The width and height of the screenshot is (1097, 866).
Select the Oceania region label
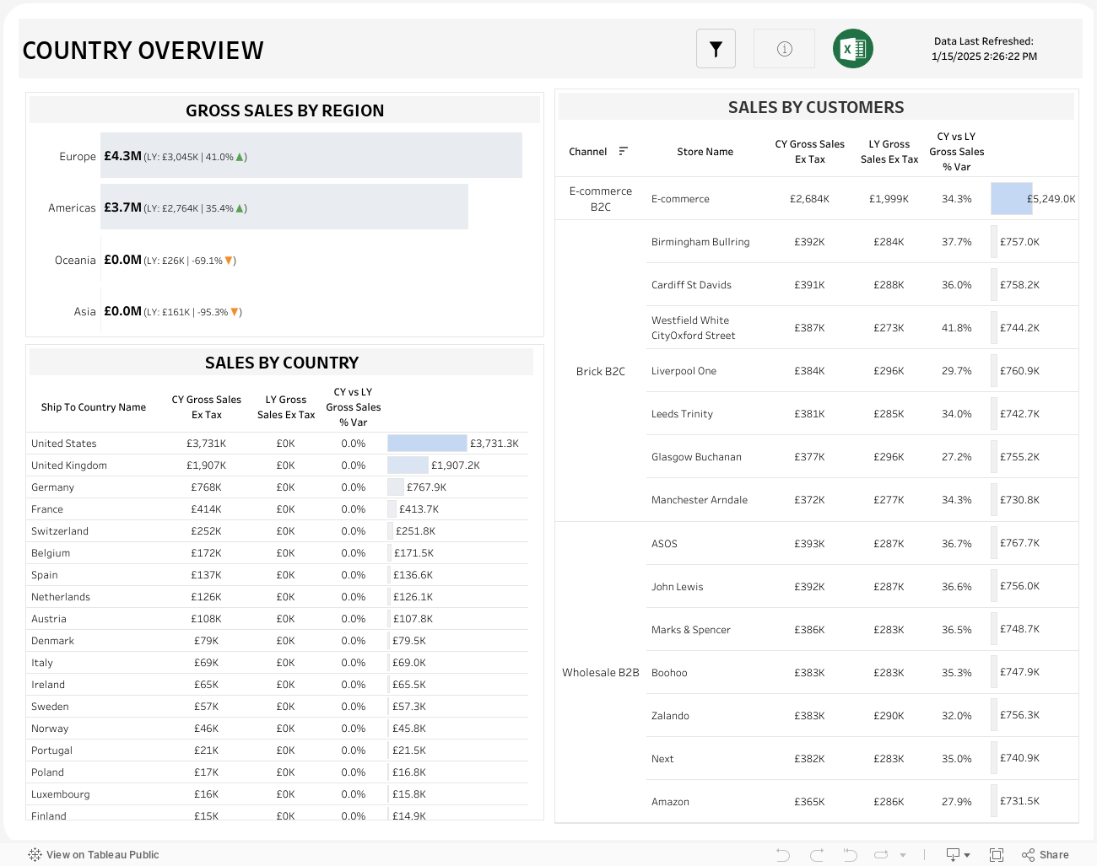coord(75,261)
